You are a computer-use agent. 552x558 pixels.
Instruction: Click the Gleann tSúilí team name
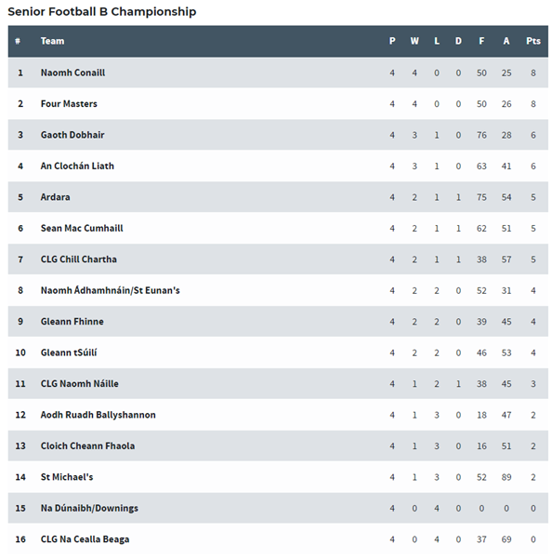(x=69, y=352)
